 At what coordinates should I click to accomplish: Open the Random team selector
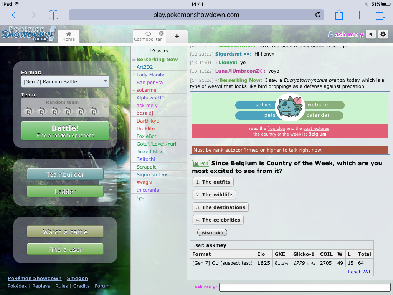click(x=65, y=108)
